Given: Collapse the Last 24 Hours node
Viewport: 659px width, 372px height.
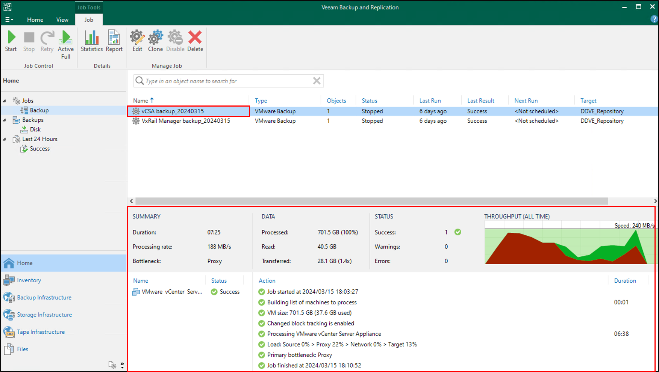Looking at the screenshot, I should [5, 139].
